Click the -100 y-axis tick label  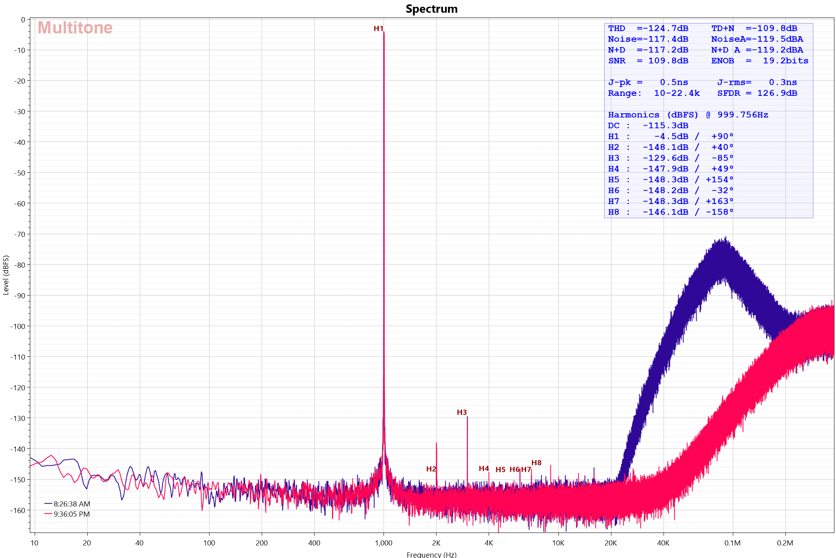click(x=18, y=327)
